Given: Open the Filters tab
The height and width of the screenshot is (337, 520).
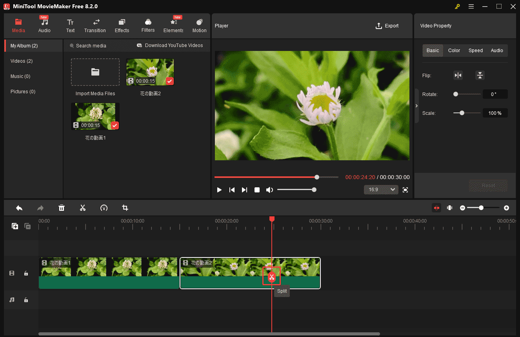Looking at the screenshot, I should (148, 26).
